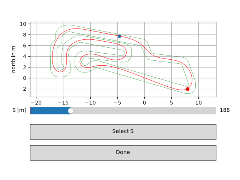
Task: Click the 8 tick label on the vertical axis
Action: 25,35
